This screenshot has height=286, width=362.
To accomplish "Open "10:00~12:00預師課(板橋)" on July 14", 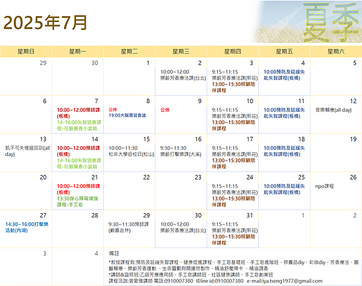I will [x=78, y=151].
